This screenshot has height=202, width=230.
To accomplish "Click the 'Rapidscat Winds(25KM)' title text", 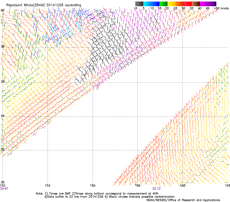I will pos(25,5).
